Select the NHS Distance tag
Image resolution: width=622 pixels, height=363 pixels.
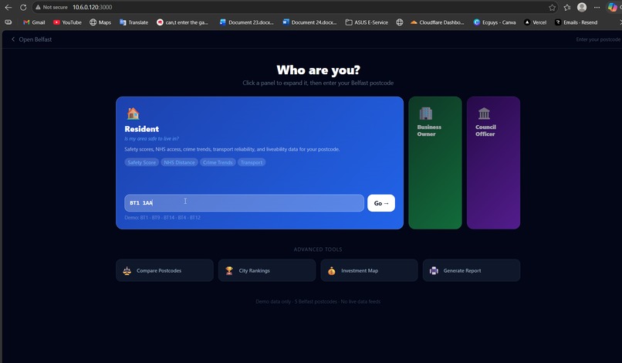[179, 162]
